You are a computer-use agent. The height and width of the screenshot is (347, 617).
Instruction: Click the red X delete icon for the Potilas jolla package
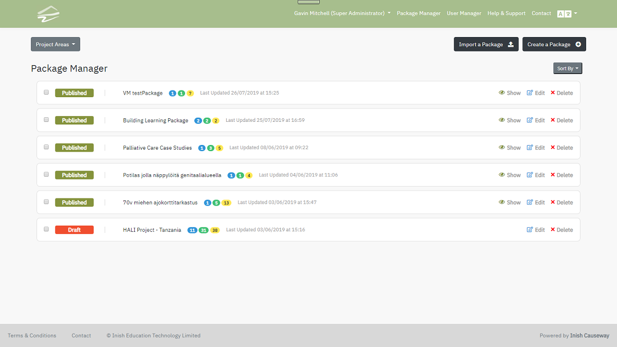point(553,175)
